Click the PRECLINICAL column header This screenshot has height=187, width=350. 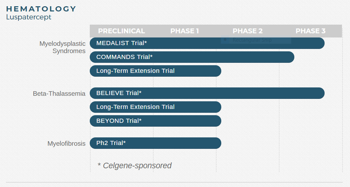pyautogui.click(x=121, y=31)
